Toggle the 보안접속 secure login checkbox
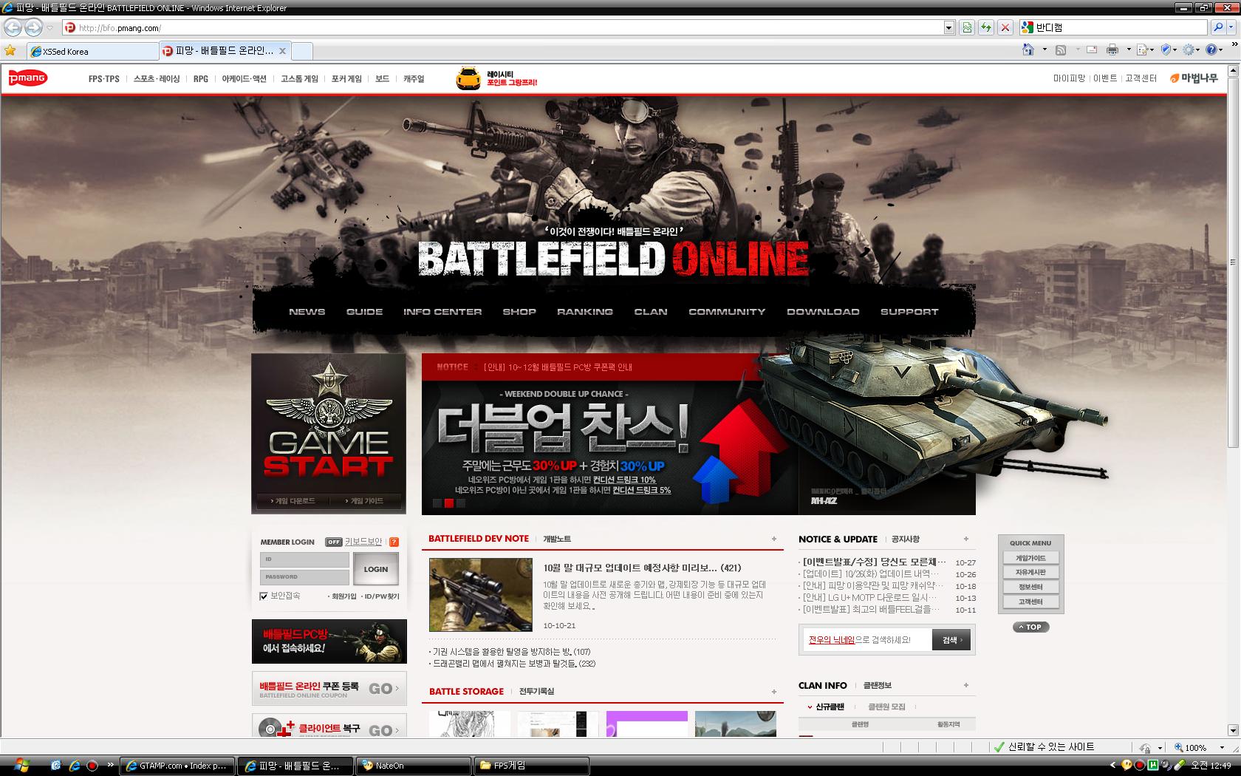This screenshot has width=1241, height=776. click(264, 596)
